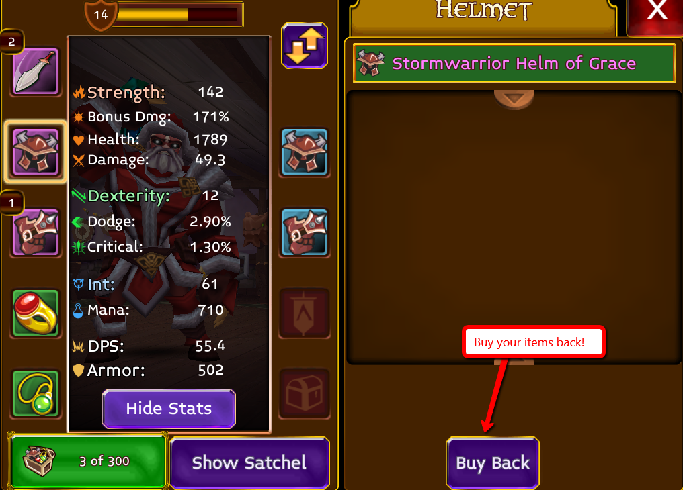683x490 pixels.
Task: Select the purple dagger weapon slot
Action: (35, 72)
